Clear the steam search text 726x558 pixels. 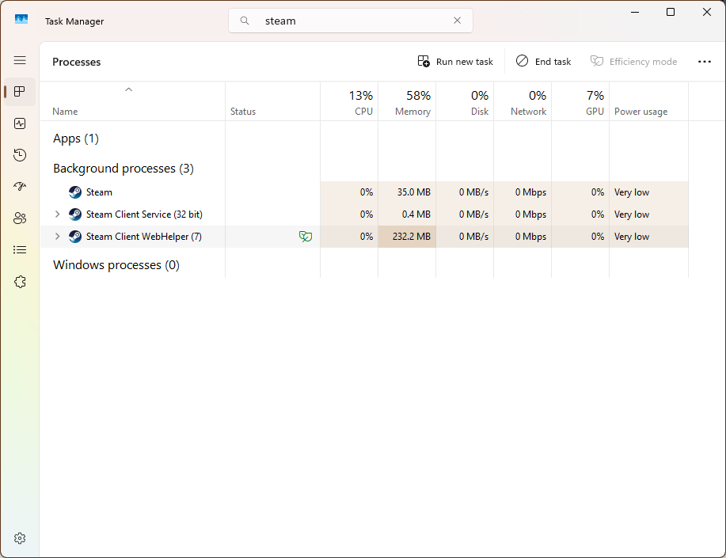coord(457,21)
